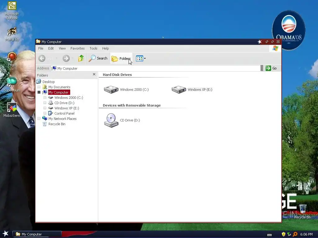The image size is (318, 238).
Task: Click the Windows flag logo in menu bar
Action: click(275, 48)
